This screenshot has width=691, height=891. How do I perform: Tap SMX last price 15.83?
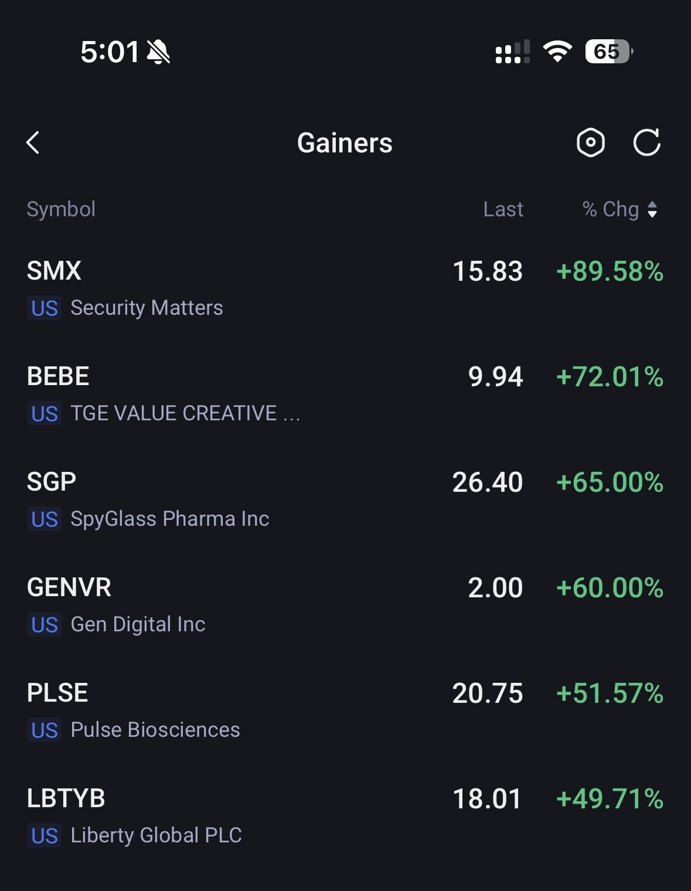[x=487, y=271]
